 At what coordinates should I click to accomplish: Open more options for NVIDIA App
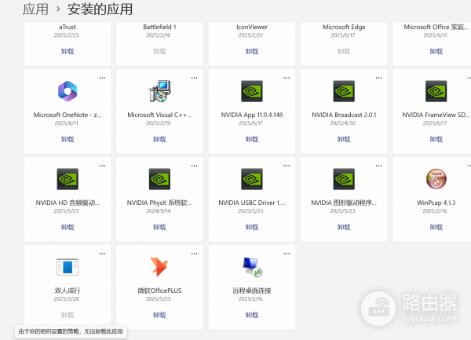click(287, 78)
